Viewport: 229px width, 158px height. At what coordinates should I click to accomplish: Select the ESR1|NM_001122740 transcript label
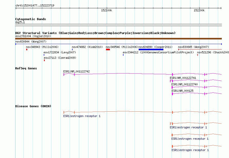pos(184,84)
